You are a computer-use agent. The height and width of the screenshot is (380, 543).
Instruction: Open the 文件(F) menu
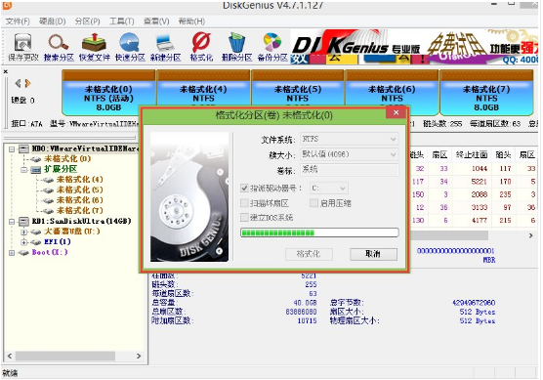tap(18, 21)
